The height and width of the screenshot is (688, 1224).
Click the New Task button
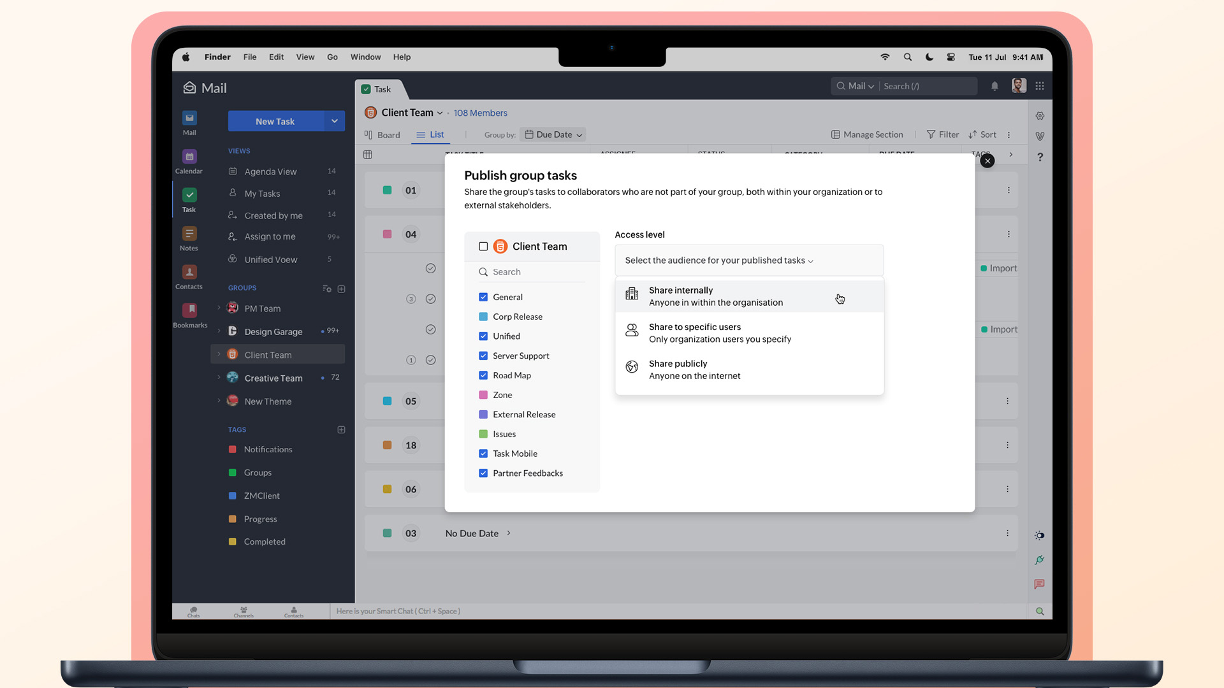pyautogui.click(x=275, y=121)
